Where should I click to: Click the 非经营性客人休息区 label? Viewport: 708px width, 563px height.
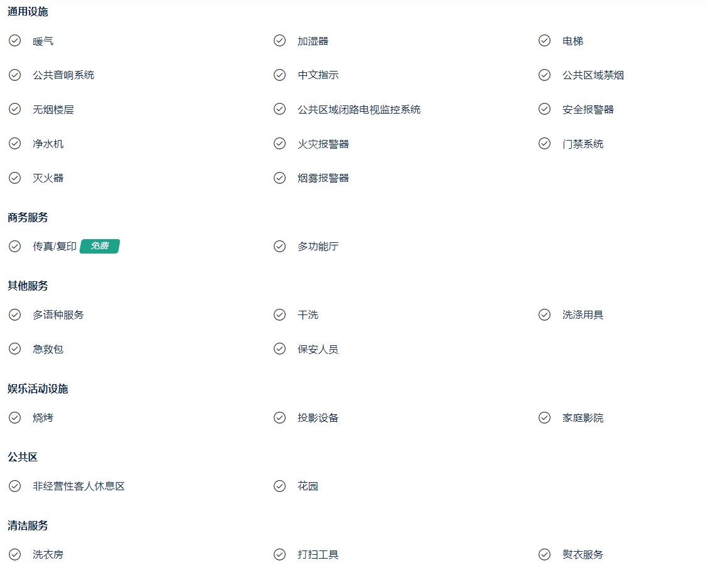coord(78,486)
